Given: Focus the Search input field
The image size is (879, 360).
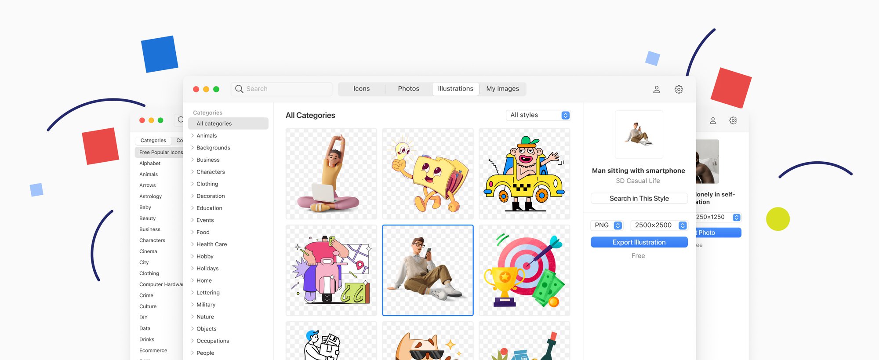Looking at the screenshot, I should [x=286, y=89].
